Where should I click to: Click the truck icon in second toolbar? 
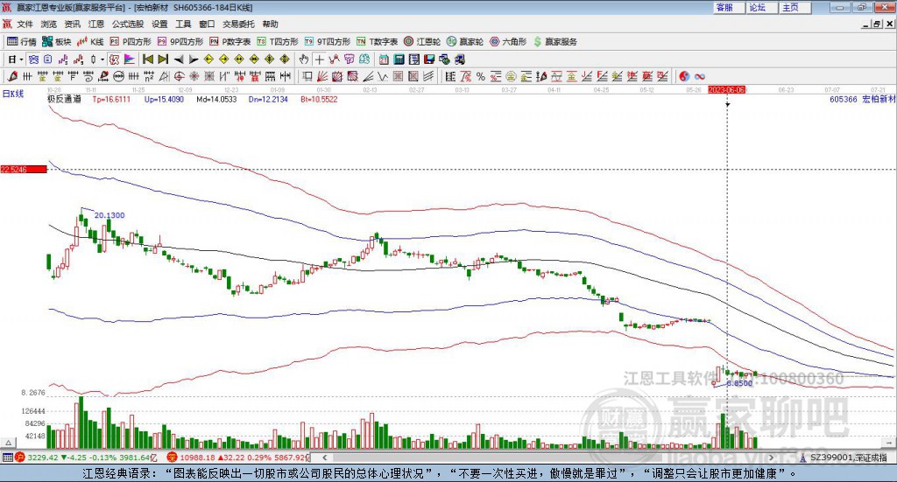(x=460, y=59)
